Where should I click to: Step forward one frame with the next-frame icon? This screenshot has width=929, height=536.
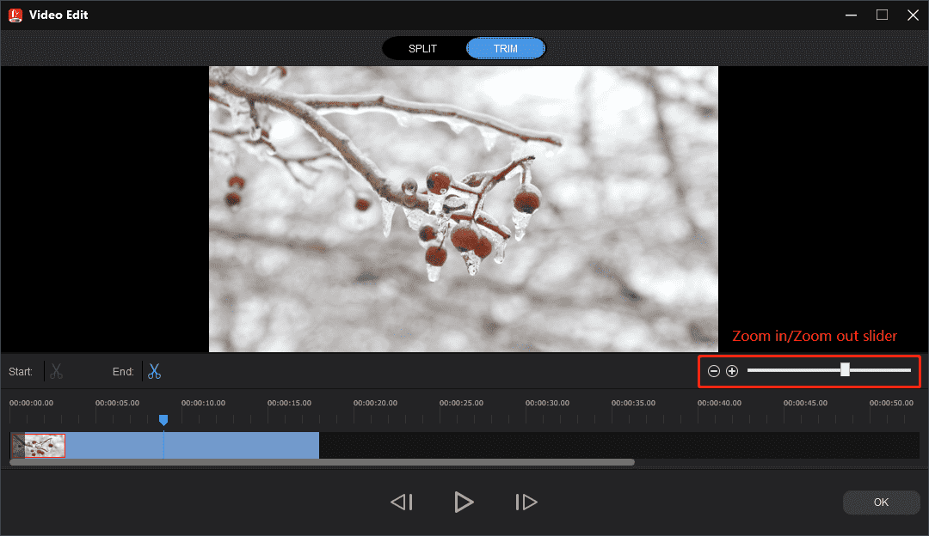click(526, 502)
